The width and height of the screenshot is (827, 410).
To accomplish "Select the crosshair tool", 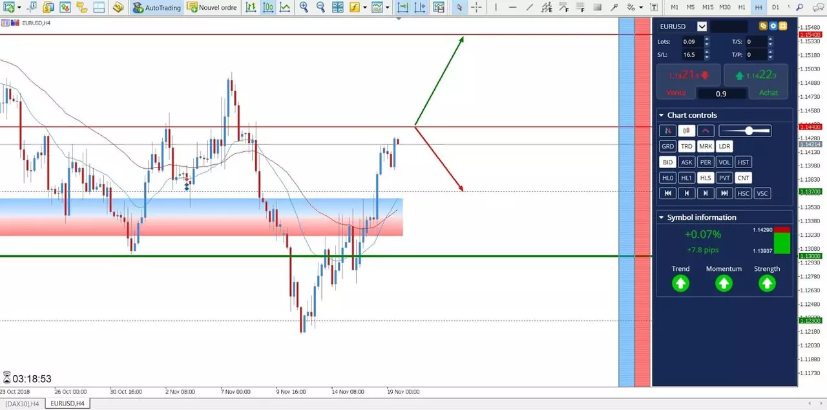I will tap(476, 8).
